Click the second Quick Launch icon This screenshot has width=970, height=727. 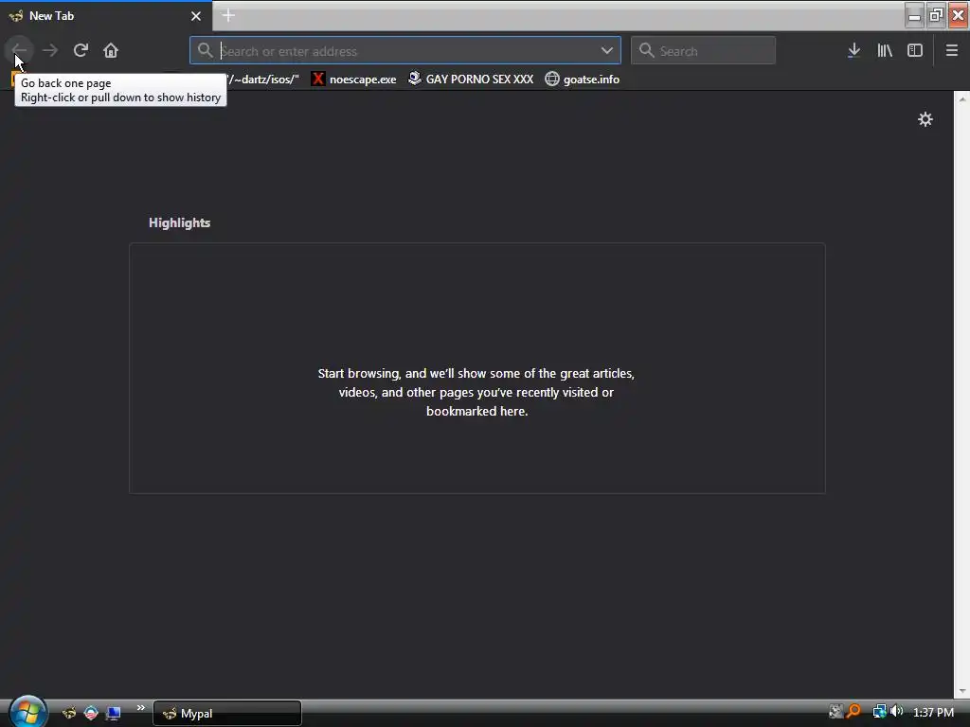(x=91, y=713)
